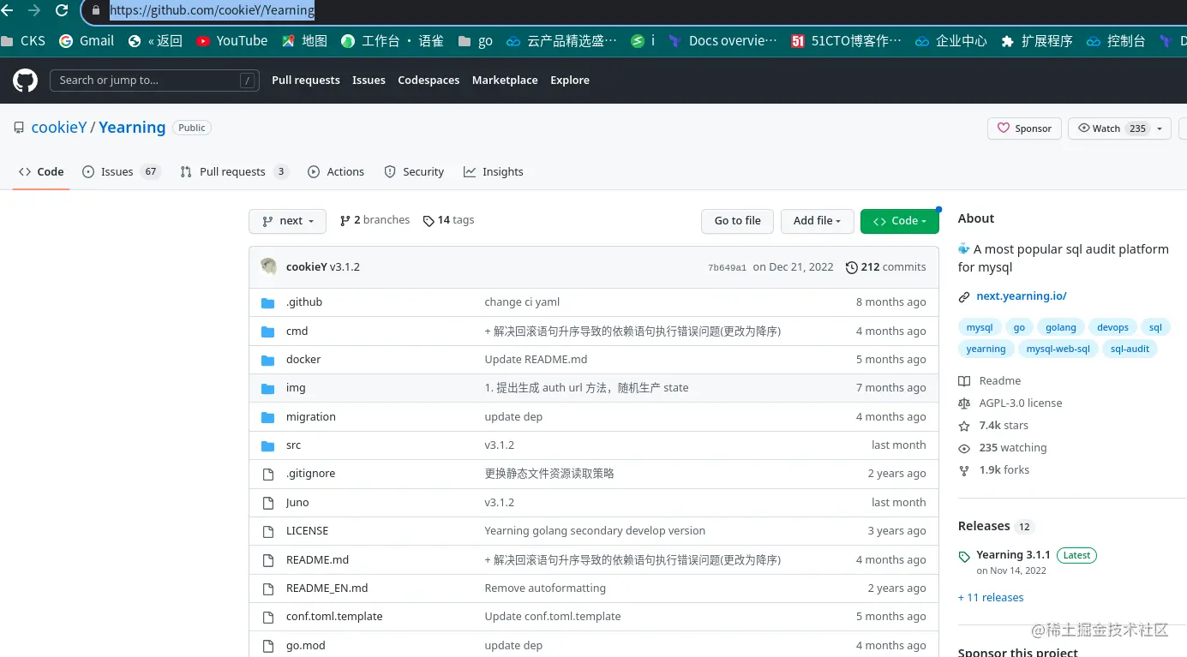Open the Actions tab
Viewport: 1187px width, 657px height.
tap(336, 172)
